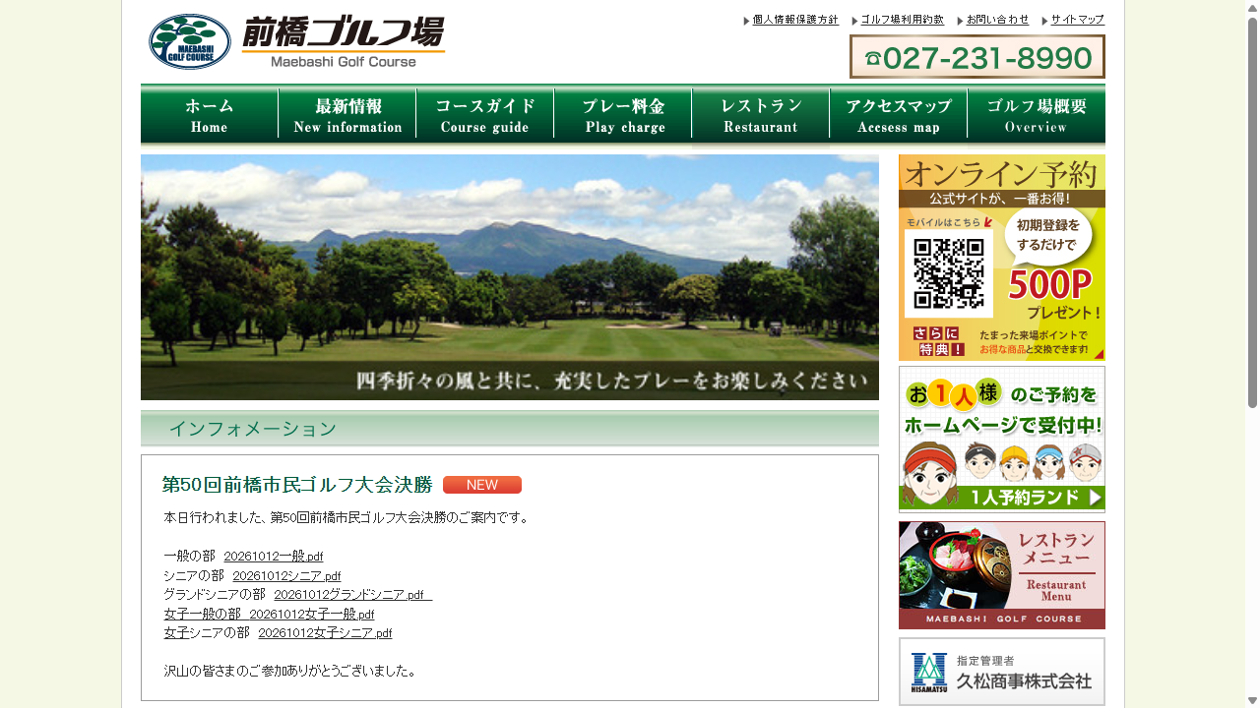Click the QR code in the online reservation banner

click(949, 273)
